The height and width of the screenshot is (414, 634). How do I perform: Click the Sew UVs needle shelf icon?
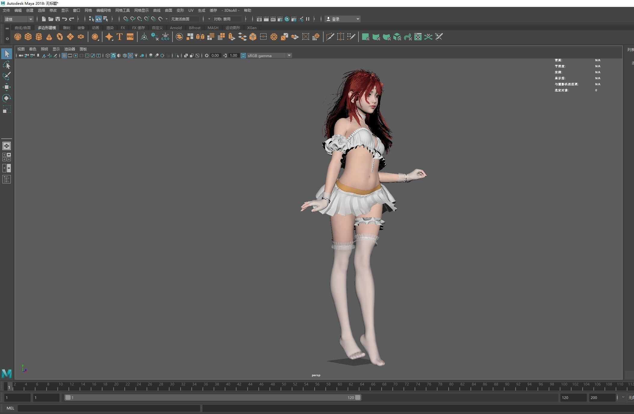click(439, 37)
